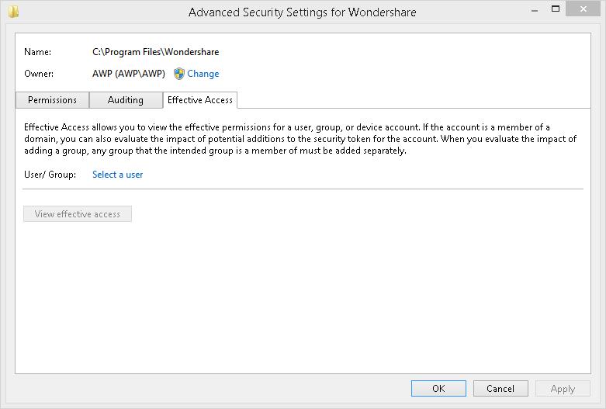Click the window title text
Viewport: 606px width, 409px height.
(302, 12)
